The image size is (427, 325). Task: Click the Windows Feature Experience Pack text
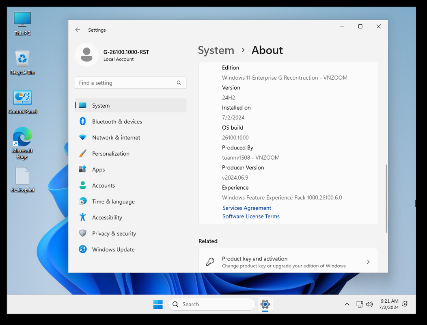282,198
